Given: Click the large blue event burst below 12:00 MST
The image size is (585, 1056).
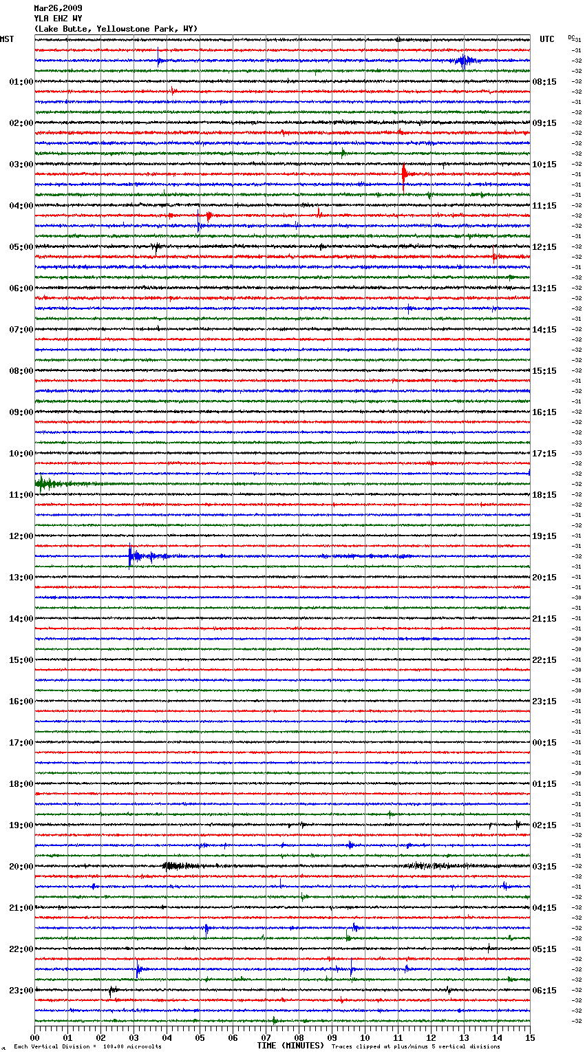Looking at the screenshot, I should point(148,556).
